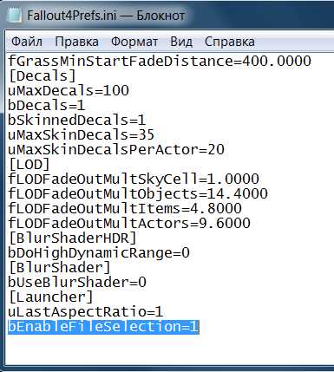Place cursor in fLODFadeOutMultObjects=14.4000 line
Screen dimensions: 334x372
click(x=138, y=194)
